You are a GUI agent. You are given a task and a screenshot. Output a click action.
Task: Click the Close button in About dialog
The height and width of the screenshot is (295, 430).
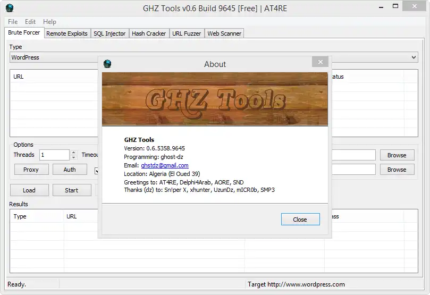(x=300, y=220)
